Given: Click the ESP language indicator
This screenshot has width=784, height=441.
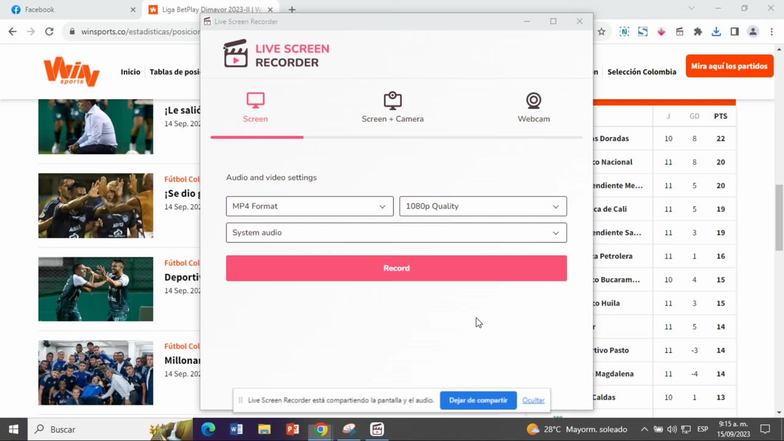Looking at the screenshot, I should (x=703, y=429).
